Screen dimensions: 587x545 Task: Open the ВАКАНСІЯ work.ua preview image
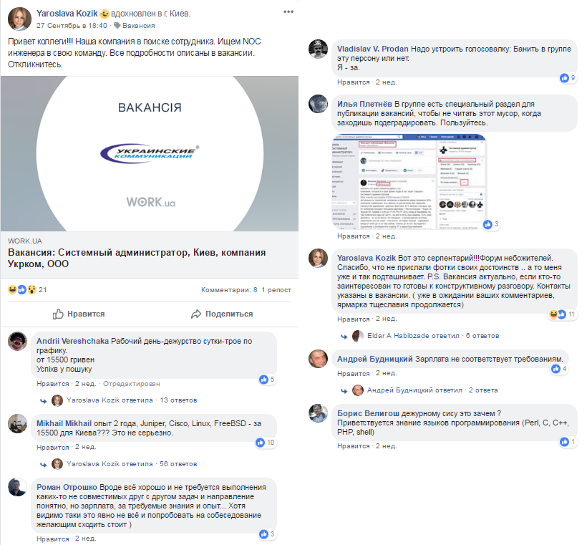pos(150,154)
